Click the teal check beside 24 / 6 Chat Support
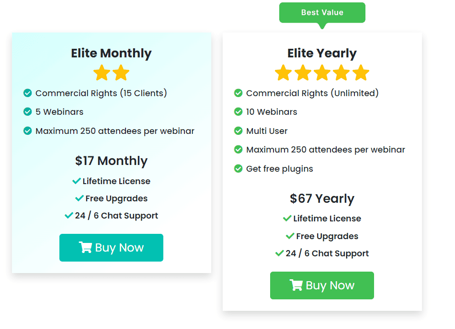455x329 pixels. (x=69, y=215)
